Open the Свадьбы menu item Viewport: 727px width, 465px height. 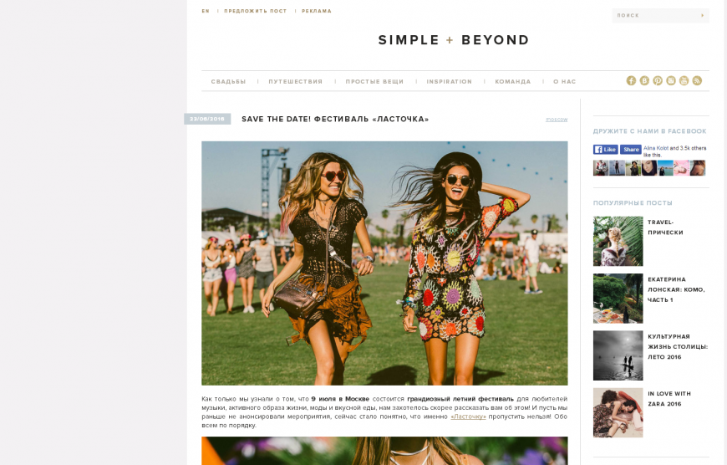[x=228, y=82]
